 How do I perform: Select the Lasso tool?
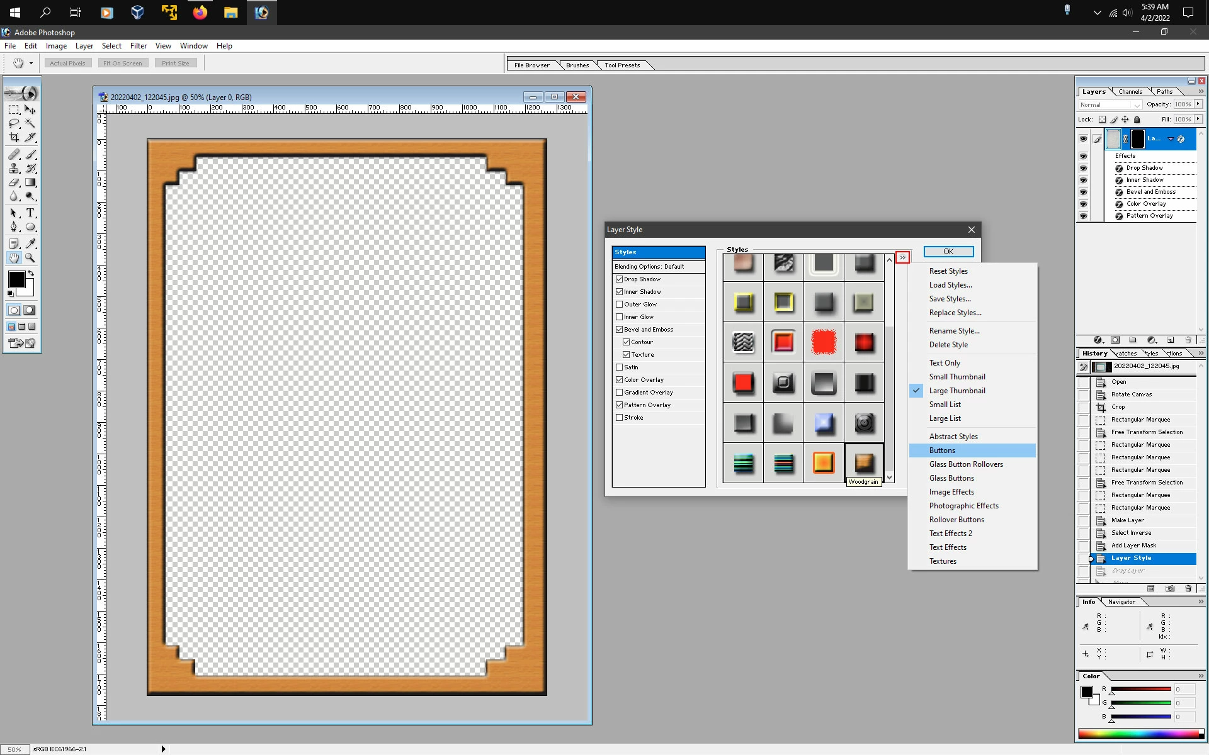pos(14,123)
